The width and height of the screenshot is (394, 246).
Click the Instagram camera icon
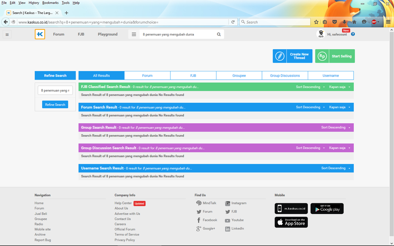click(x=227, y=203)
